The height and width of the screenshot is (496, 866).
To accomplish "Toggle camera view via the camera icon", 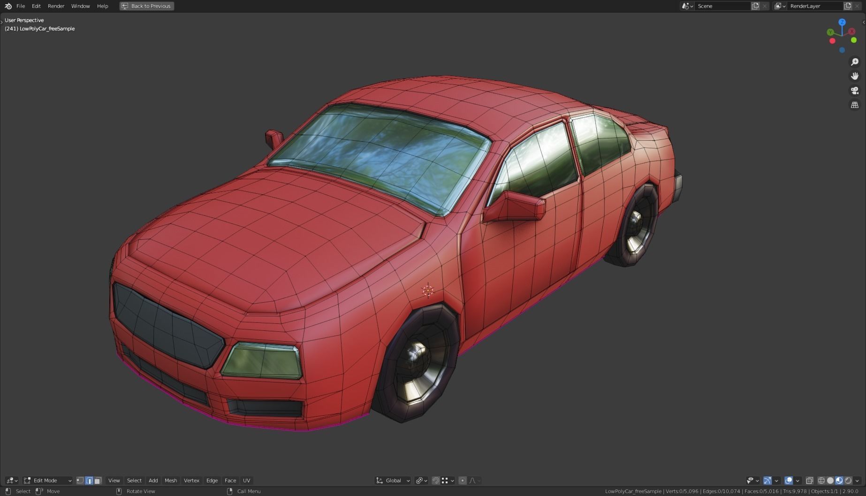I will 854,90.
